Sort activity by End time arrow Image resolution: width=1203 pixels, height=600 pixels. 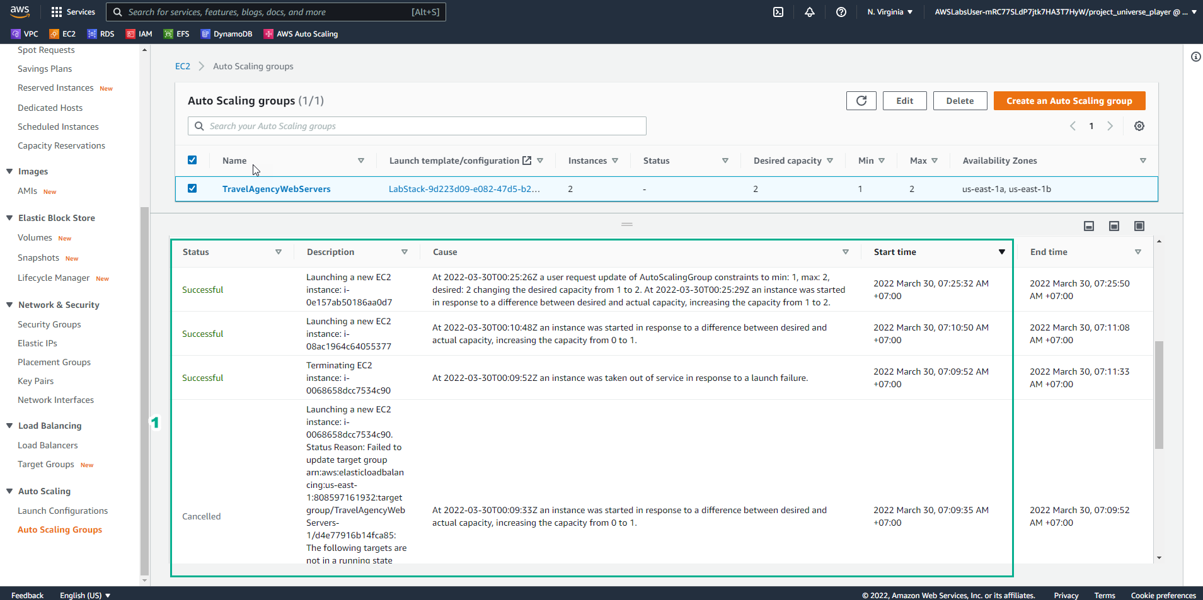[1138, 252]
